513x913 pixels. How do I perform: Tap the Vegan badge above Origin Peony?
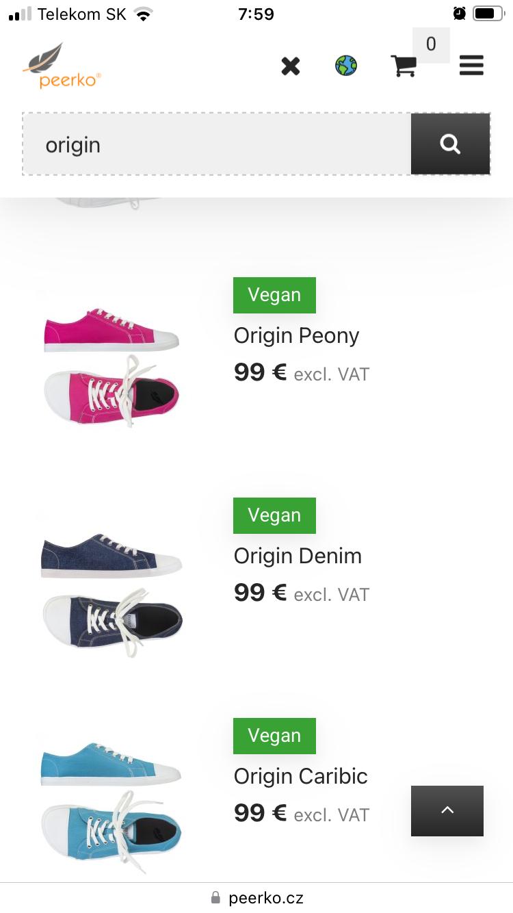point(274,295)
